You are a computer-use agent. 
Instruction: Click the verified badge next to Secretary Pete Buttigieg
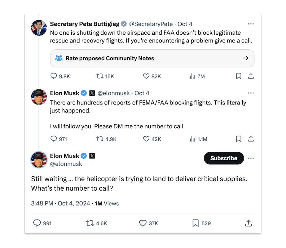[x=124, y=24]
